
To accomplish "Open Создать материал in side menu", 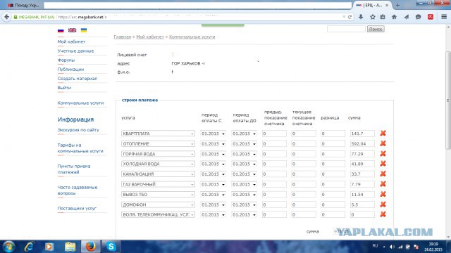I will [78, 78].
